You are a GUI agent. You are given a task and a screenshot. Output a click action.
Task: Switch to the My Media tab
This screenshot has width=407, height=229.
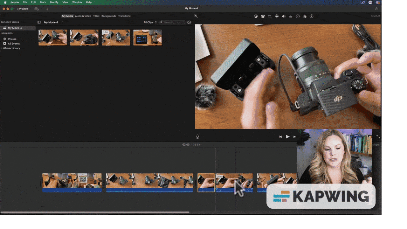point(67,16)
